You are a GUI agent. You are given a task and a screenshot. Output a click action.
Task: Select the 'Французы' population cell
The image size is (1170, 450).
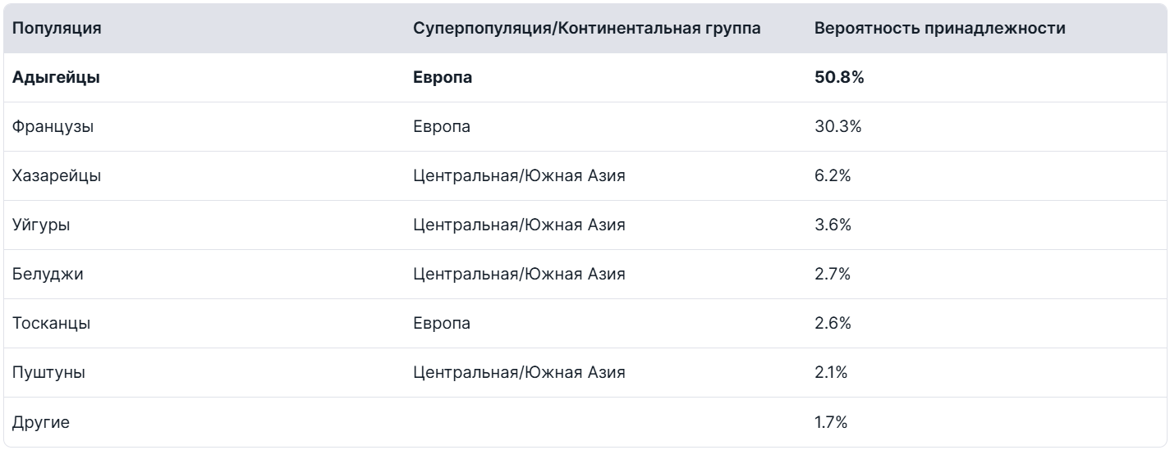click(x=53, y=127)
